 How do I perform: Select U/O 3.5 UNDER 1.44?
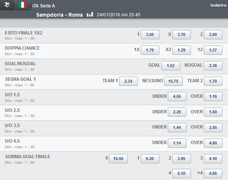tap(177, 127)
